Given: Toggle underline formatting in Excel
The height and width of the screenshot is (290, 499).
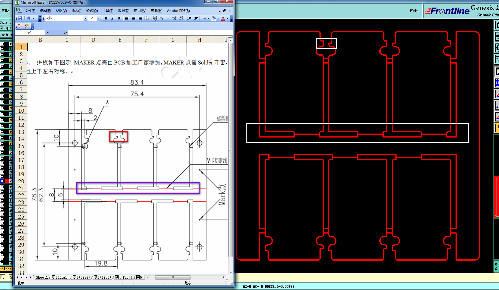Looking at the screenshot, I should click(x=119, y=18).
